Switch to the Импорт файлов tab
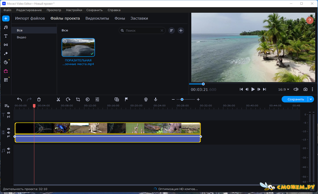The height and width of the screenshot is (194, 318). (x=30, y=18)
